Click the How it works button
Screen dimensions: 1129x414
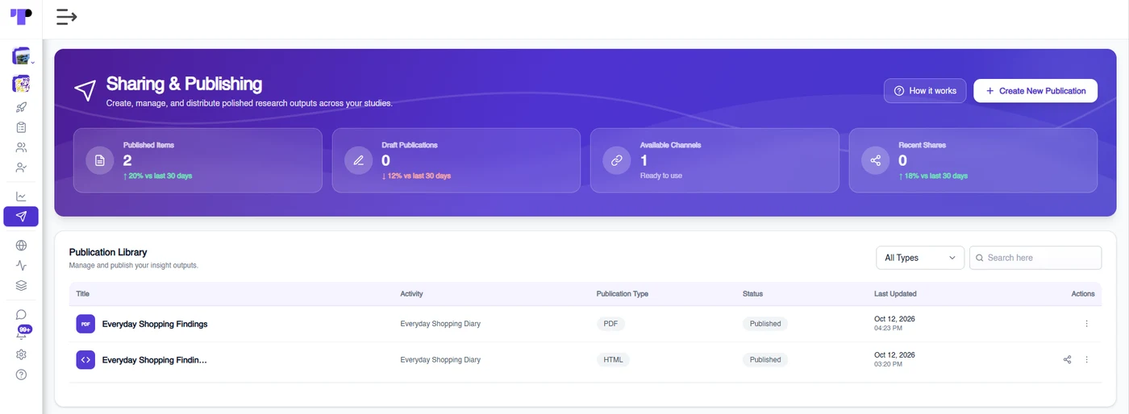click(x=925, y=91)
